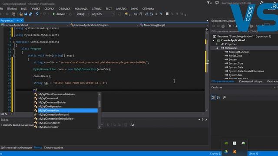The image size is (278, 156).
Task: Open the ConsoleApplication1 project scope dropdown
Action: (35, 25)
